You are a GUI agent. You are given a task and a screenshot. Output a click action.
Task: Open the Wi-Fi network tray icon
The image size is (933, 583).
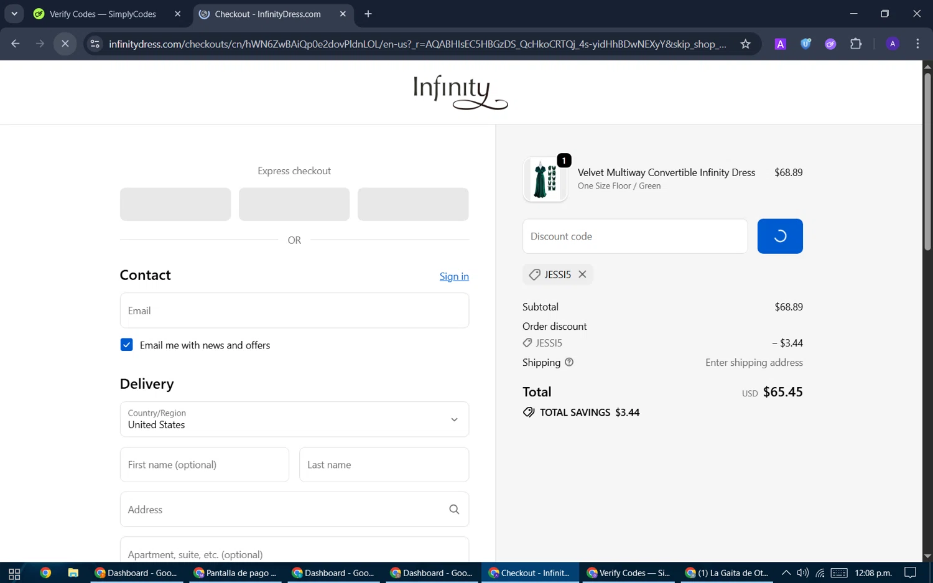click(x=820, y=573)
